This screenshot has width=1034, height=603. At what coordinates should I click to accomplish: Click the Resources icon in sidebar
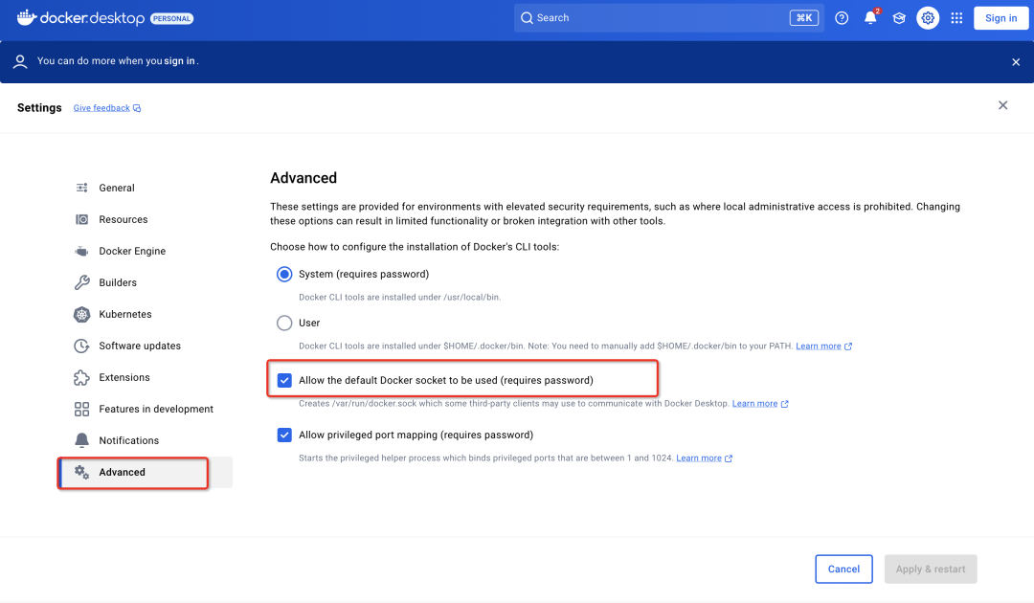tap(81, 219)
